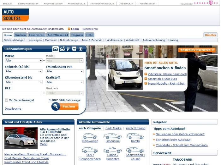The width and height of the screenshot is (221, 165).
Task: Click the Login link
Action: point(75,29)
